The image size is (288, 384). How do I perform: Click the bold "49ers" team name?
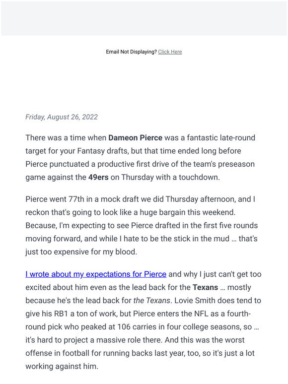coord(98,177)
